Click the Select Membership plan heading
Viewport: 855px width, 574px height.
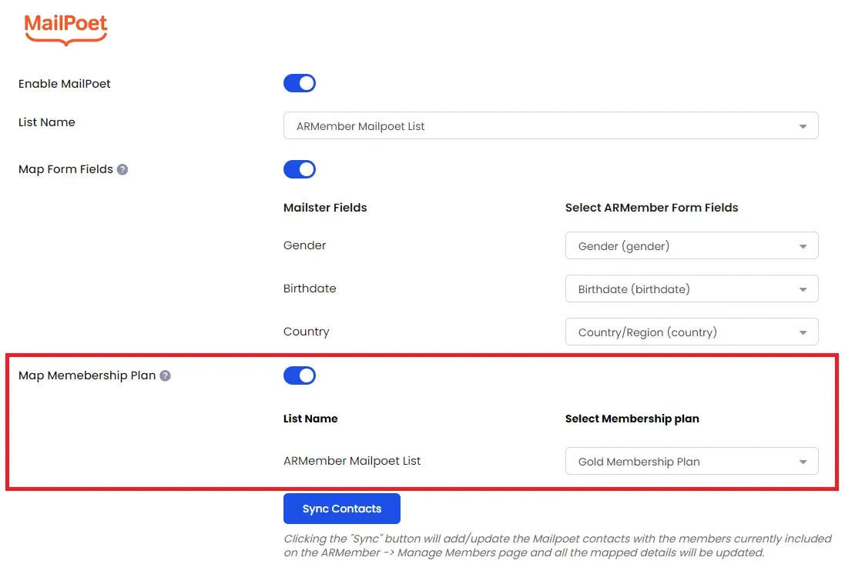click(632, 419)
